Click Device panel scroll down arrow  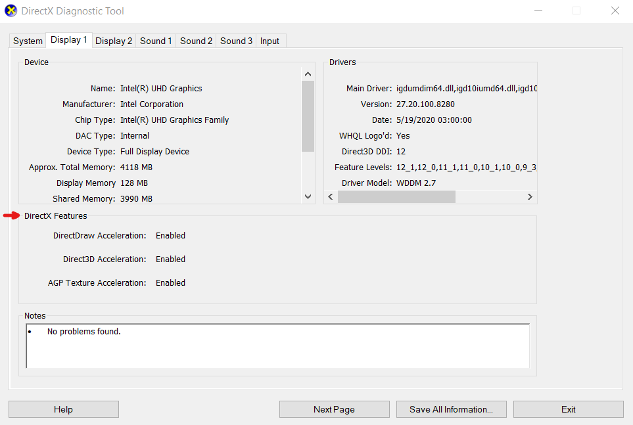(x=308, y=196)
